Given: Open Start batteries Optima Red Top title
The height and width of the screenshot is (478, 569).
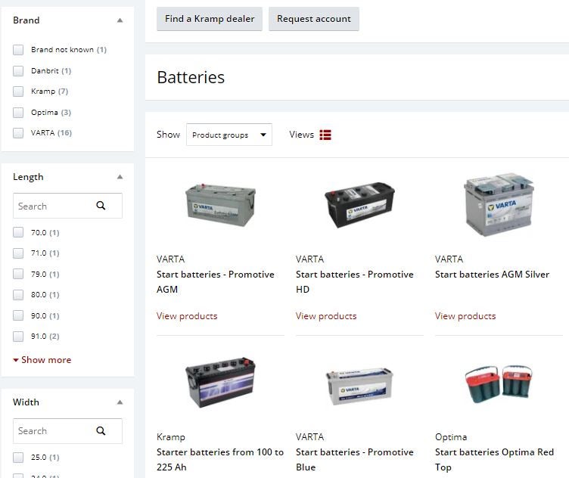Looking at the screenshot, I should [x=494, y=460].
